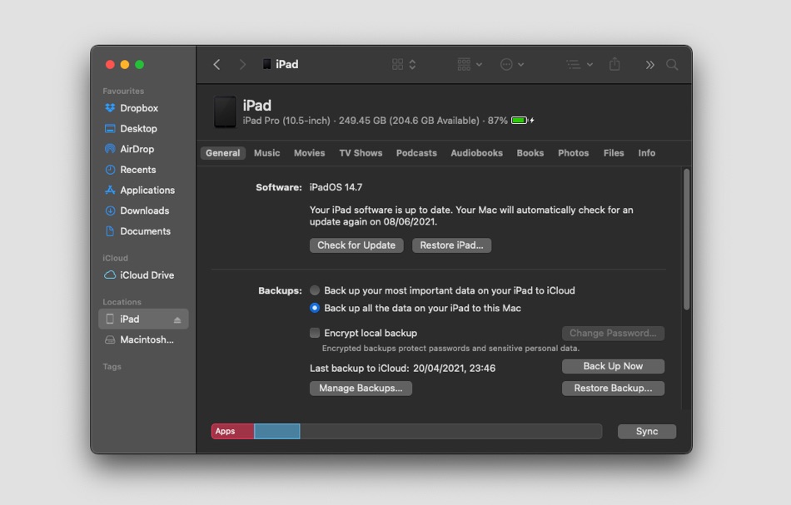Click the red Apps storage segment
791x505 pixels.
232,432
